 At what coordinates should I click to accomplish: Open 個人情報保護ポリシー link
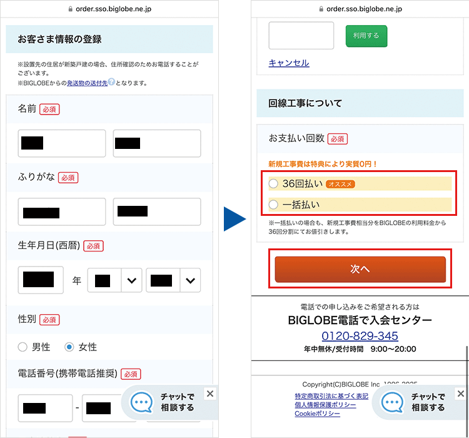tap(325, 405)
